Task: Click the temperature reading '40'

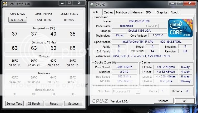Action: pyautogui.click(x=53, y=34)
